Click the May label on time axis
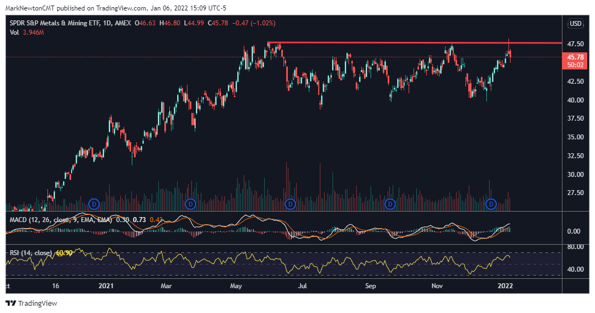This screenshot has height=313, width=595. (237, 286)
